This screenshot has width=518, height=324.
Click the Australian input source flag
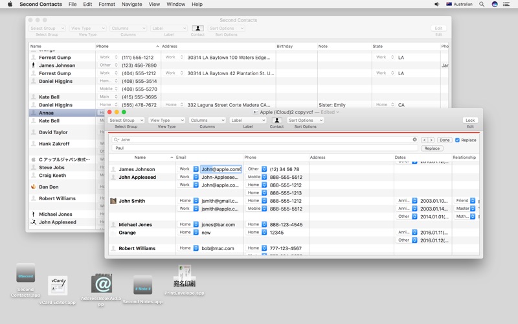point(449,5)
